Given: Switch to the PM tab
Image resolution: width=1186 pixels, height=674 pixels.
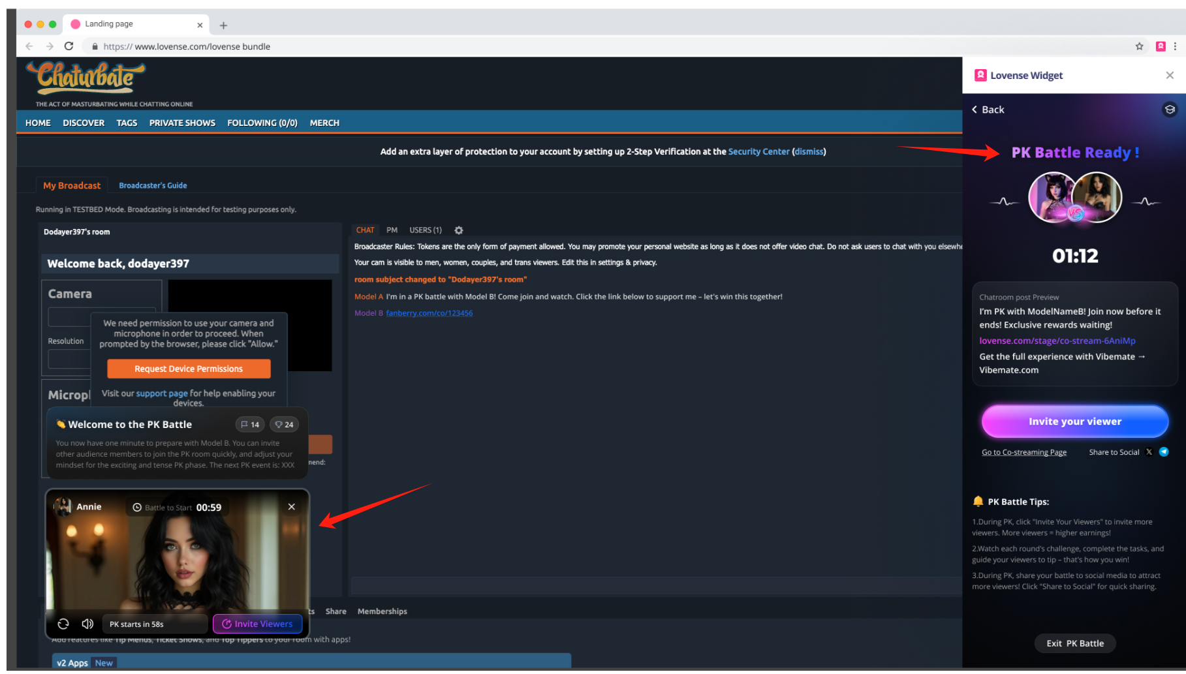Looking at the screenshot, I should pyautogui.click(x=392, y=230).
